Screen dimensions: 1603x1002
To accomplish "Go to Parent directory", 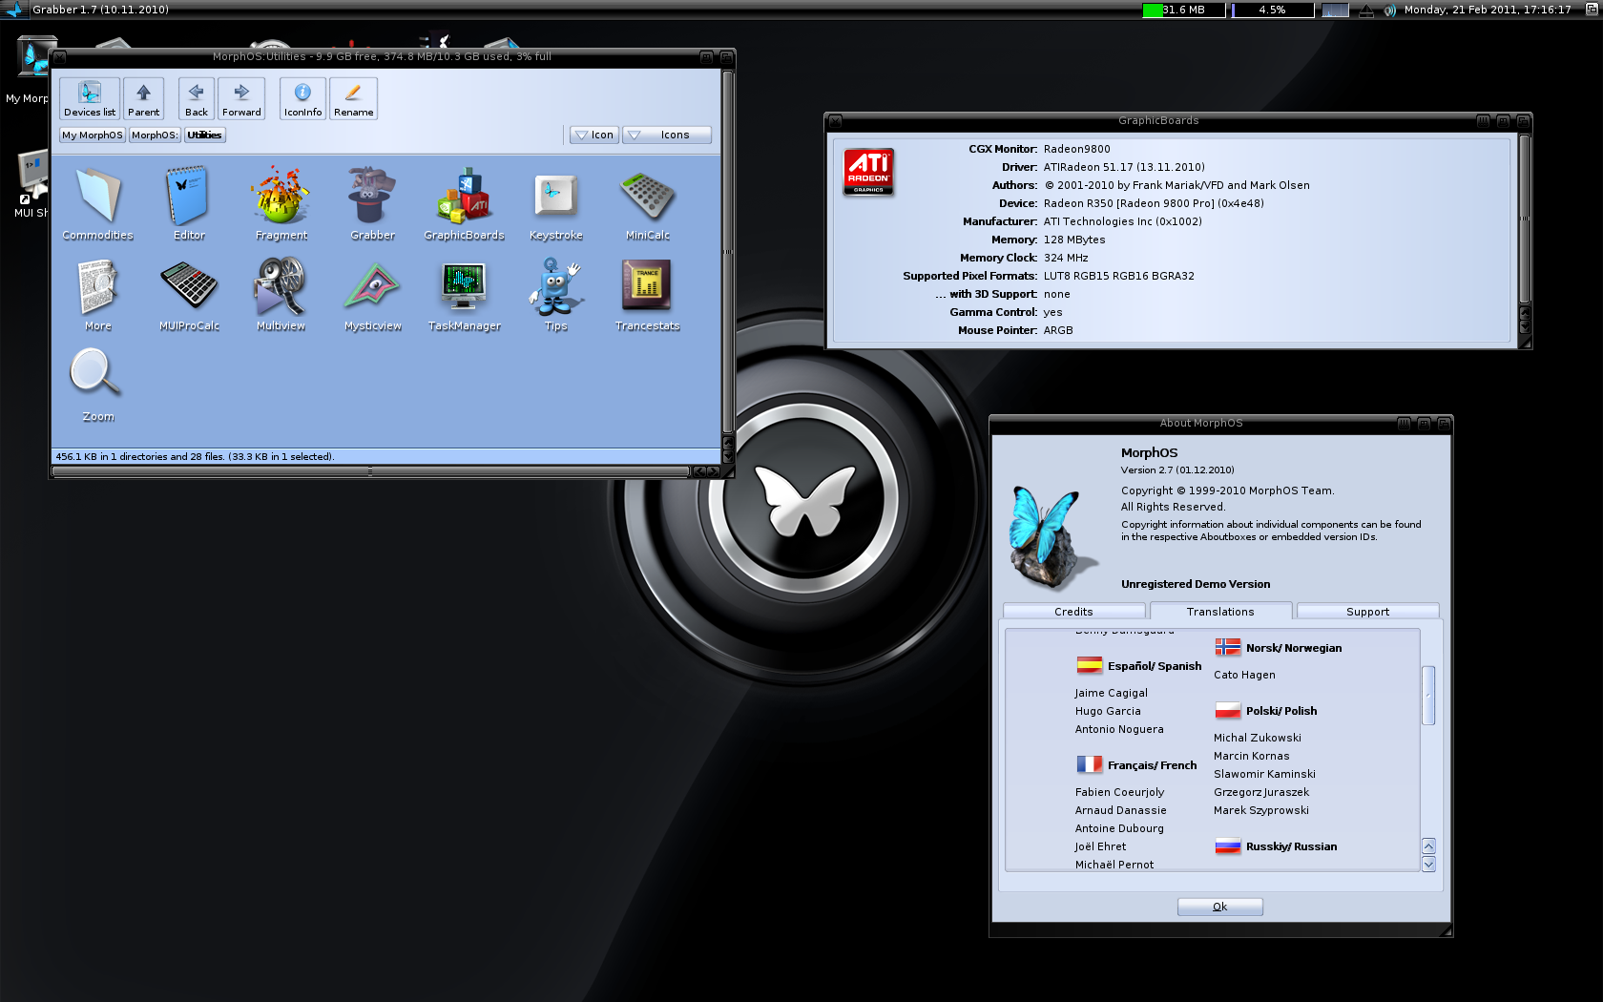I will pos(143,98).
